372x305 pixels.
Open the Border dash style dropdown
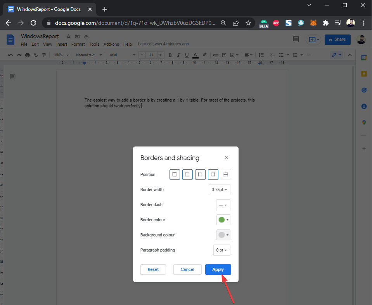pos(223,205)
